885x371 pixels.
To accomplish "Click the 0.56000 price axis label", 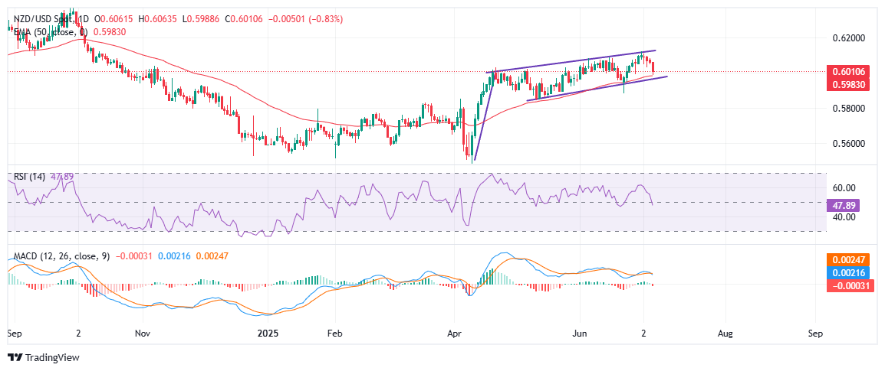I will coord(847,143).
